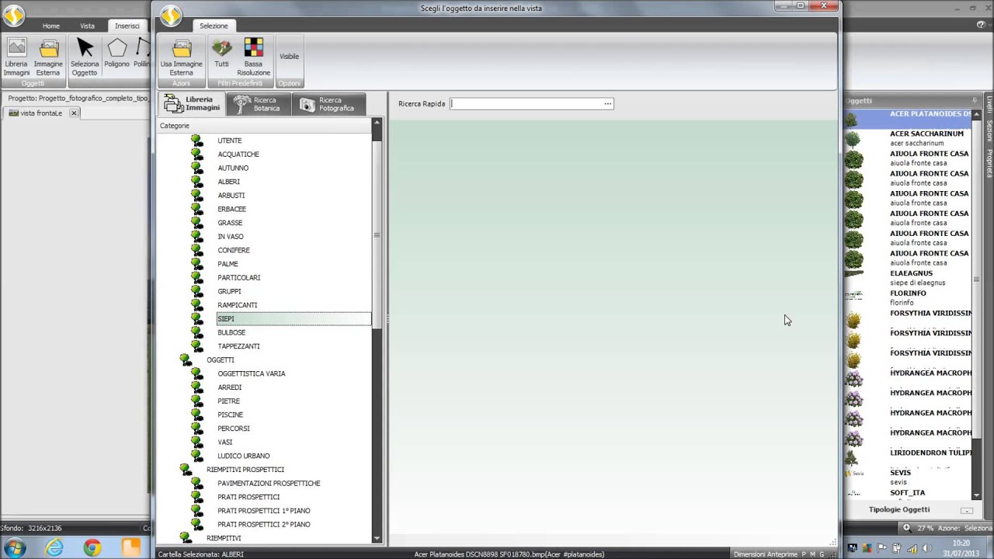Select LIRIODENDRON TULIP in the objects list

pos(930,453)
